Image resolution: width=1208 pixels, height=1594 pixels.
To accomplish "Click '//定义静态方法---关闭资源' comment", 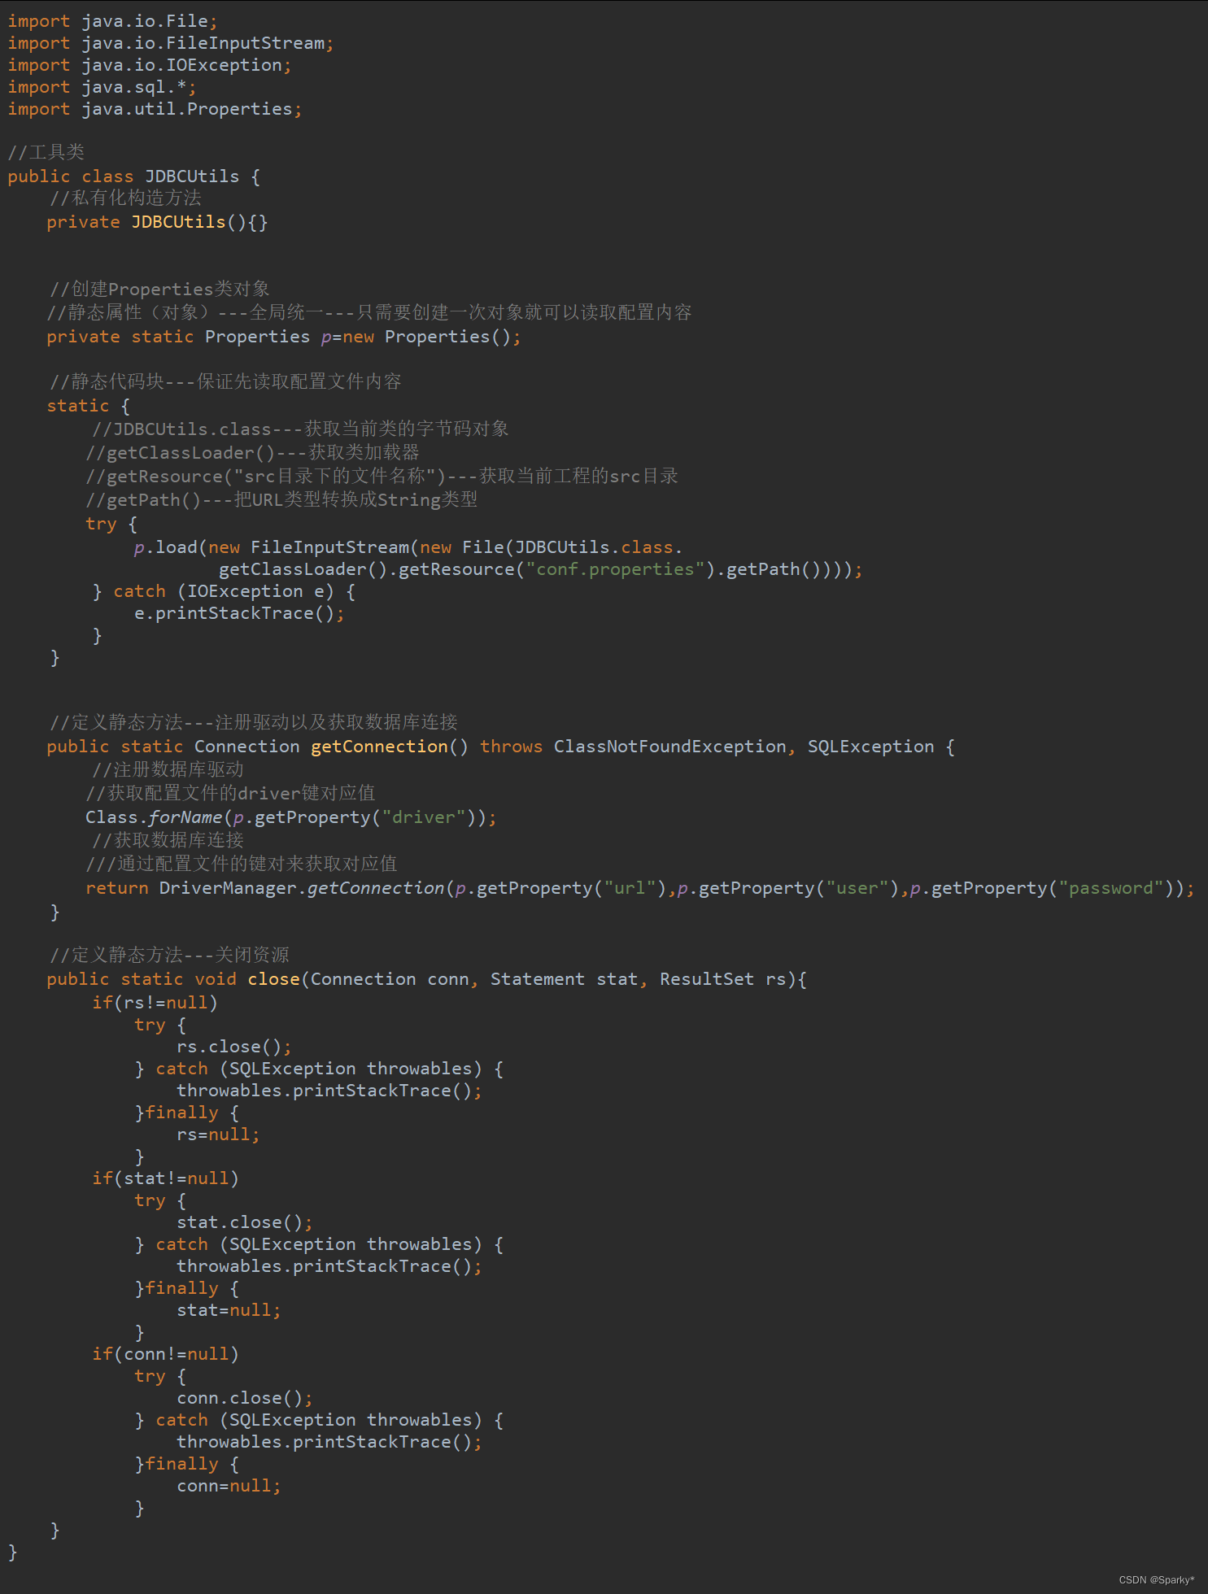I will [169, 955].
